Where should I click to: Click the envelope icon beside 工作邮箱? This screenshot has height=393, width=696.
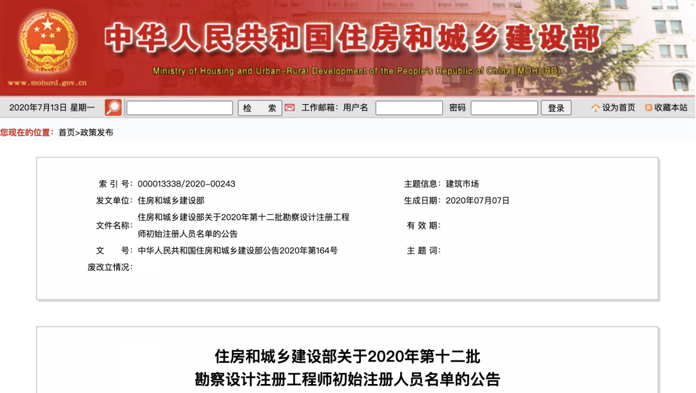click(x=289, y=107)
